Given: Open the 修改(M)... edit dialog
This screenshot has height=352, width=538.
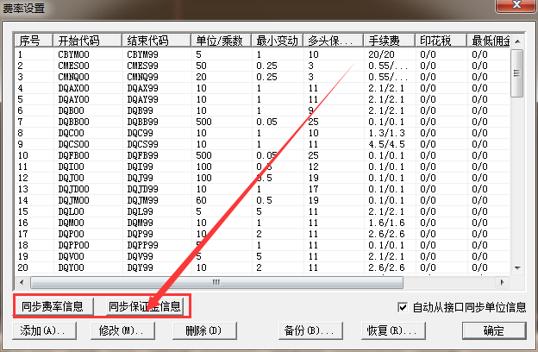Looking at the screenshot, I should pyautogui.click(x=120, y=330).
